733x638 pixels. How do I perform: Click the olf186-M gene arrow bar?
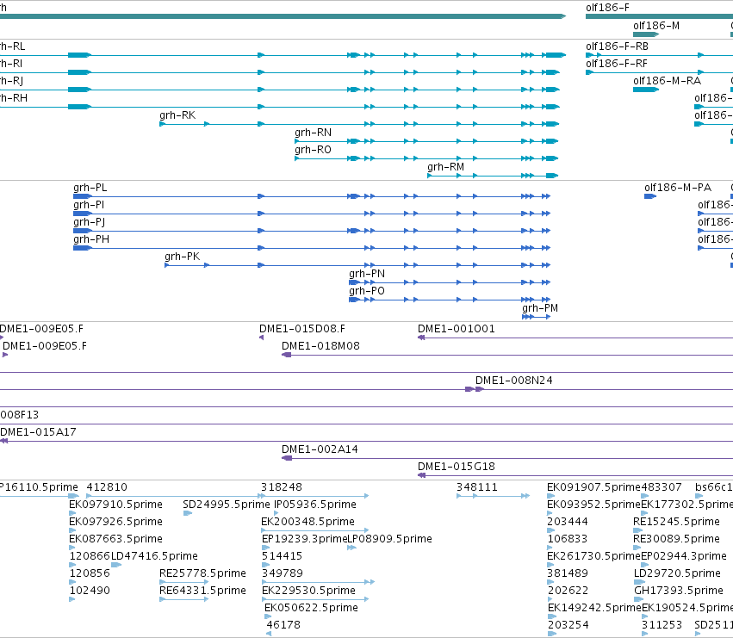click(646, 34)
